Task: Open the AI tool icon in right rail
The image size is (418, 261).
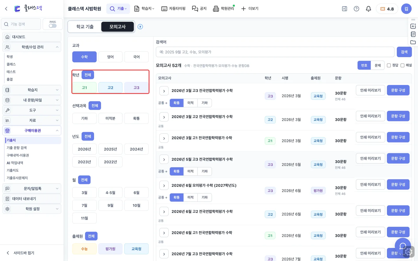Action: [x=413, y=26]
